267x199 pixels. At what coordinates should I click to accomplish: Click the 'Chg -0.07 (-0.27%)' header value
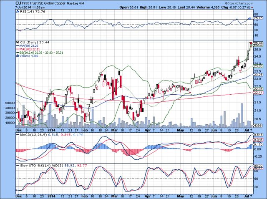click(x=236, y=8)
